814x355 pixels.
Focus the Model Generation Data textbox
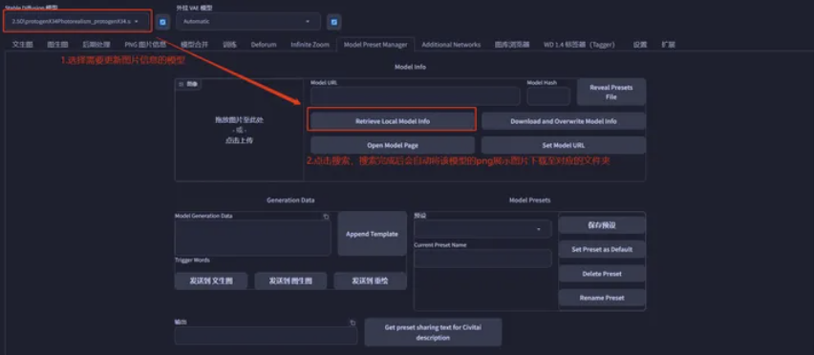(253, 238)
